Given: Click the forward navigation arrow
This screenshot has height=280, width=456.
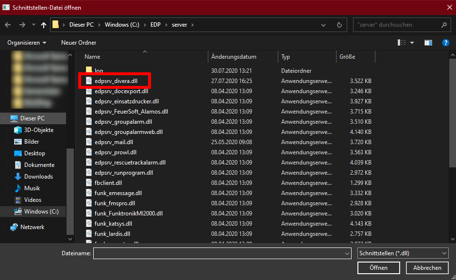Looking at the screenshot, I should 22,25.
